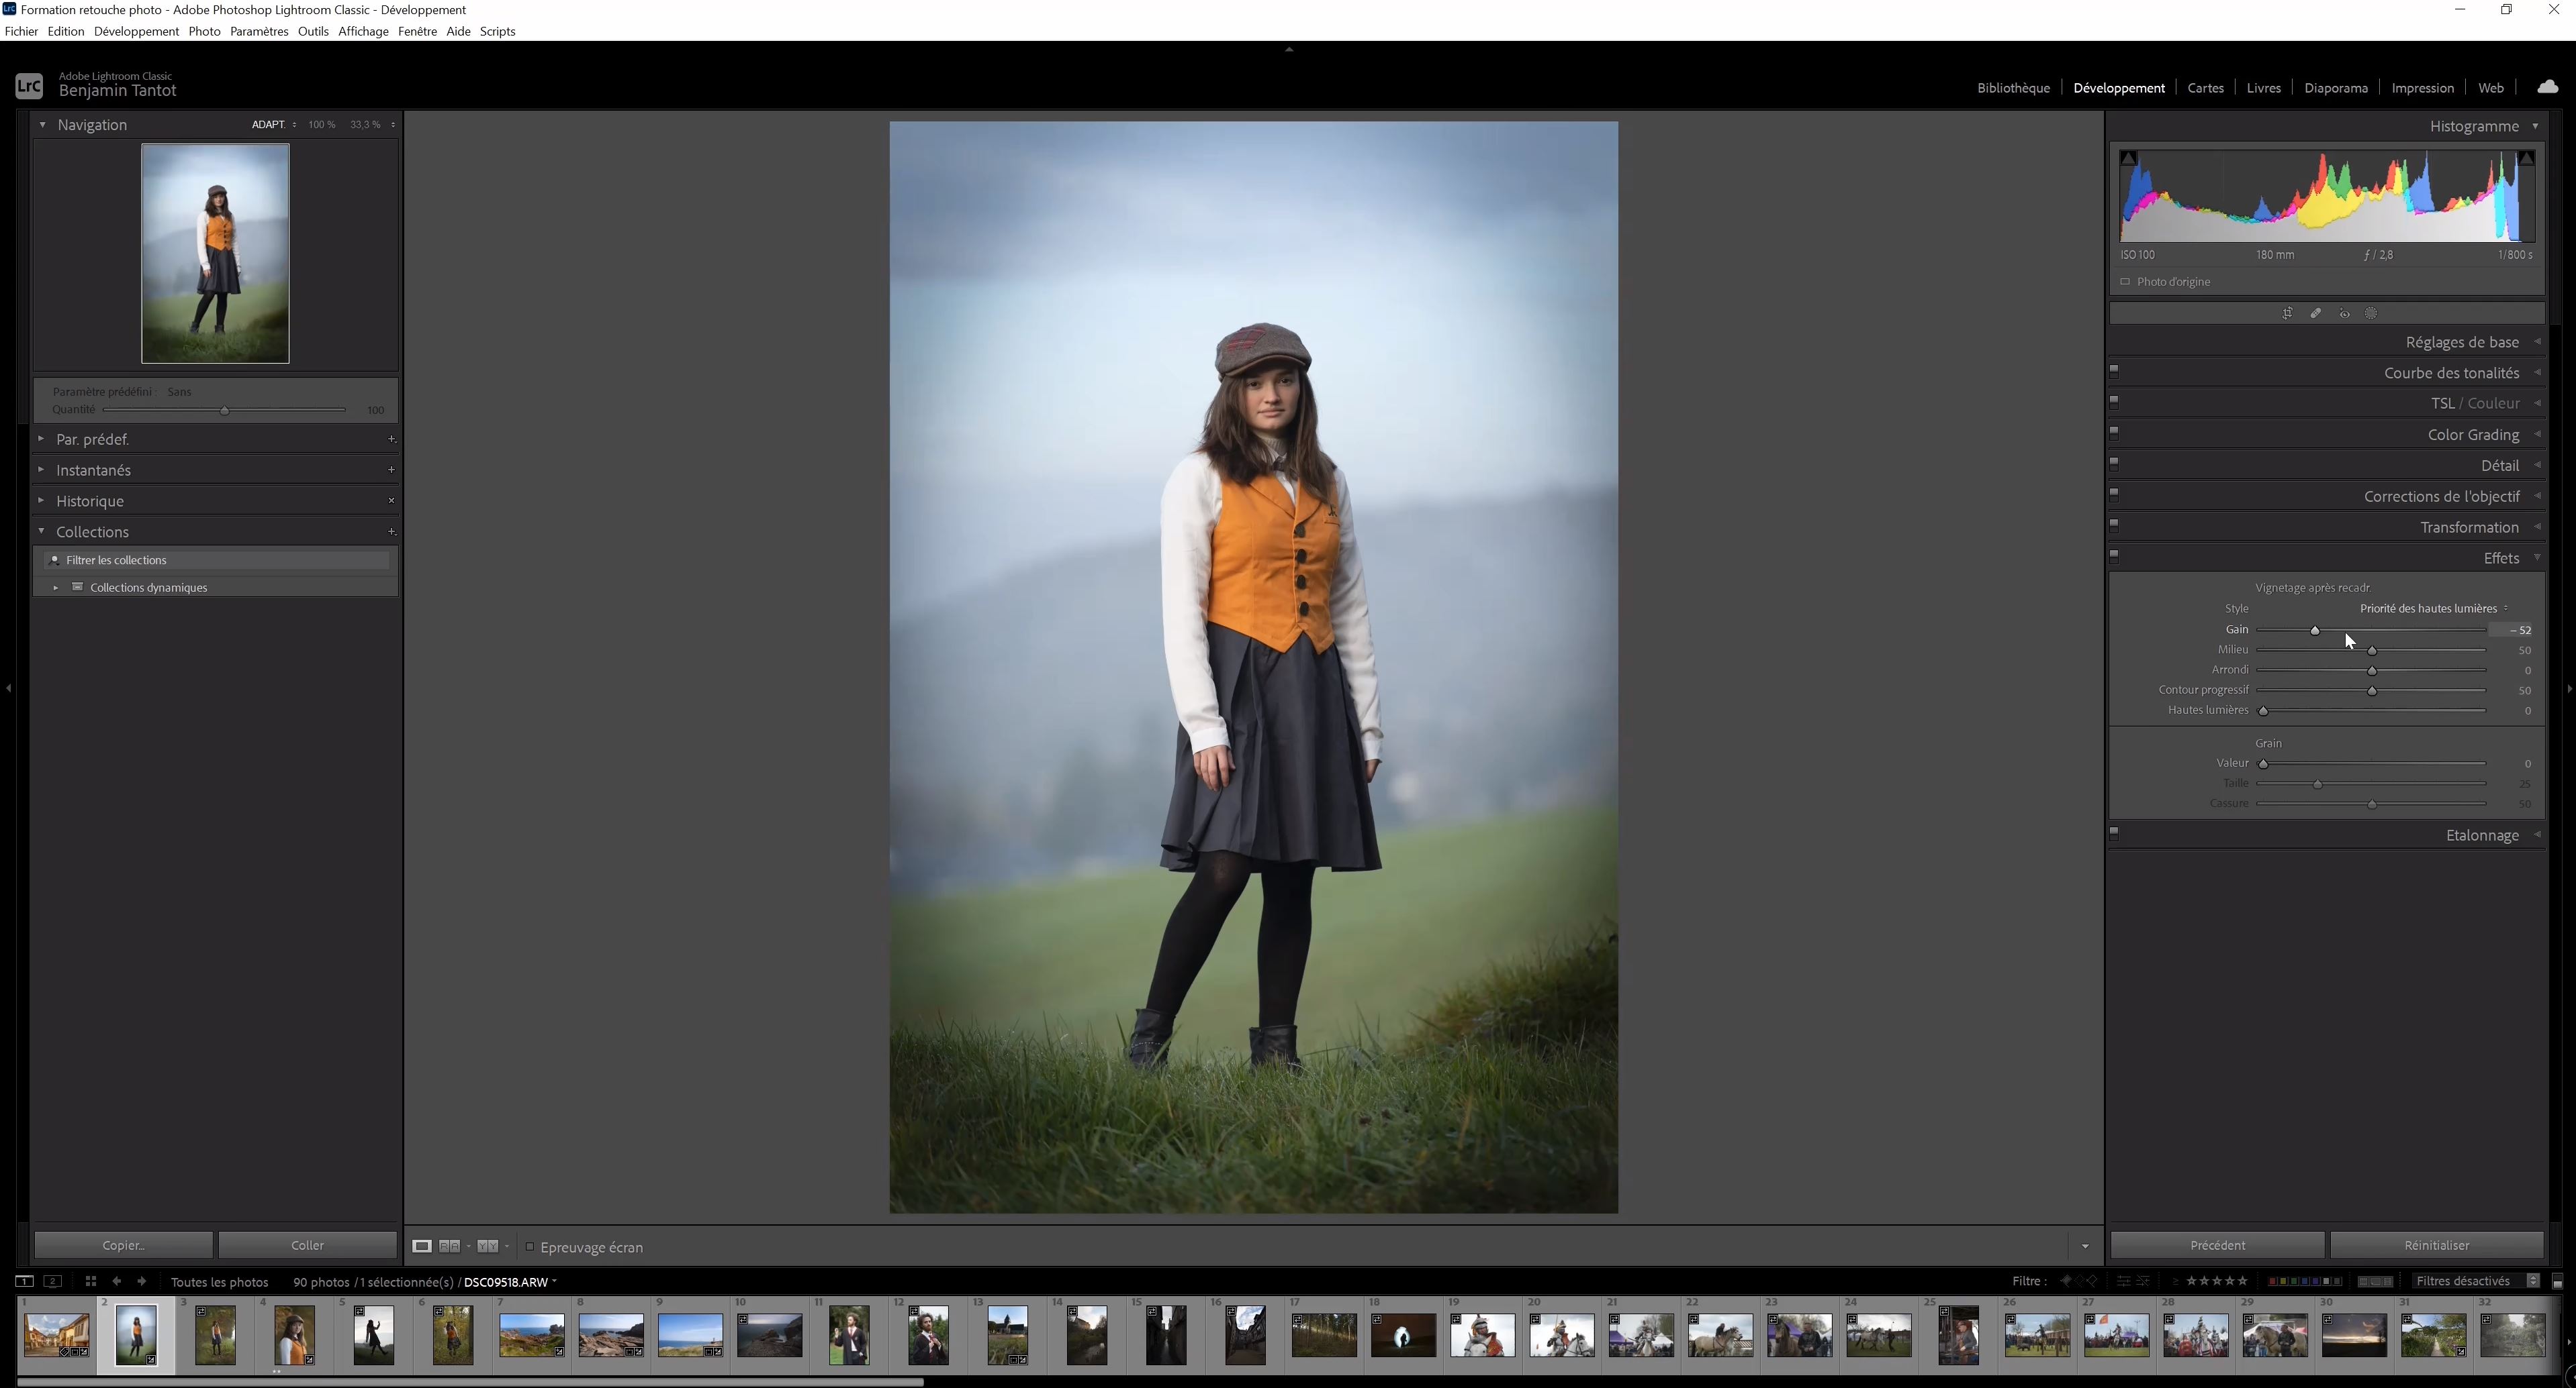Click the add collection plus icon

pyautogui.click(x=391, y=531)
